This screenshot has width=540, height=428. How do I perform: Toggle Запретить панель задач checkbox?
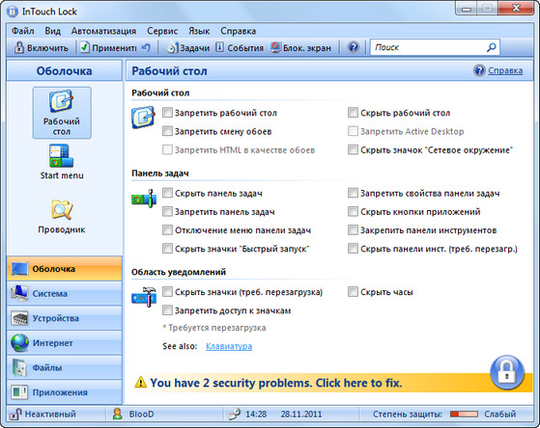pyautogui.click(x=167, y=211)
